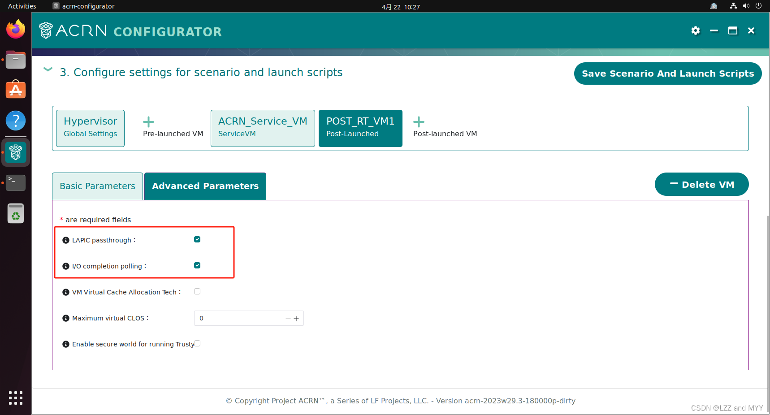
Task: Minimize the ACRN Configurator window
Action: click(x=714, y=30)
